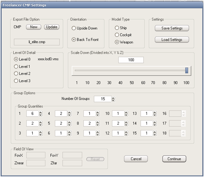This screenshot has width=204, height=177.
Task: Click the xxxx.lod0.vms text
Action: 48,59
